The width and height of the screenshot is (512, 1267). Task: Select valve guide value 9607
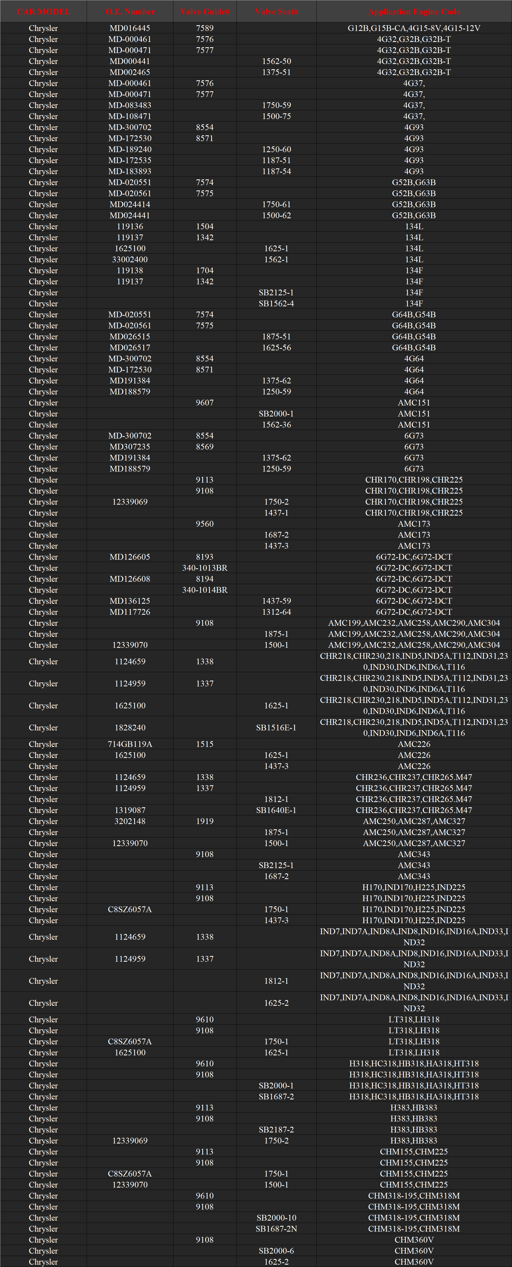(205, 403)
